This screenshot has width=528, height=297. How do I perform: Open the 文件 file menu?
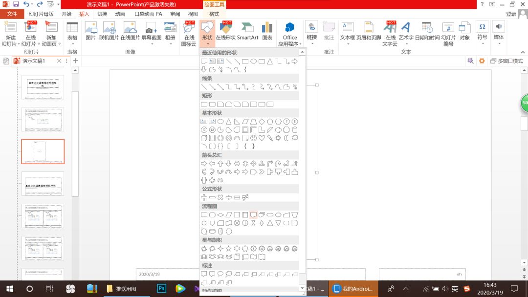click(x=12, y=14)
